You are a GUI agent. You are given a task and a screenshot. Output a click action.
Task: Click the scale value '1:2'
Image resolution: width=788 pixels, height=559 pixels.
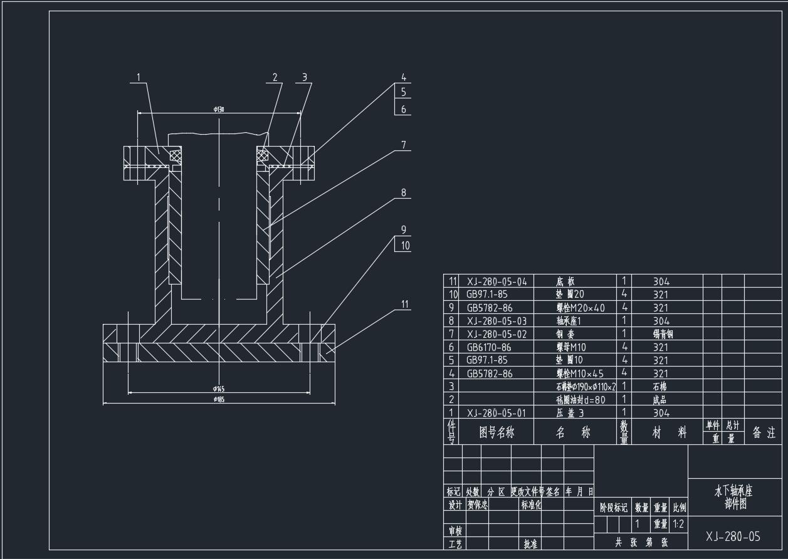(678, 523)
